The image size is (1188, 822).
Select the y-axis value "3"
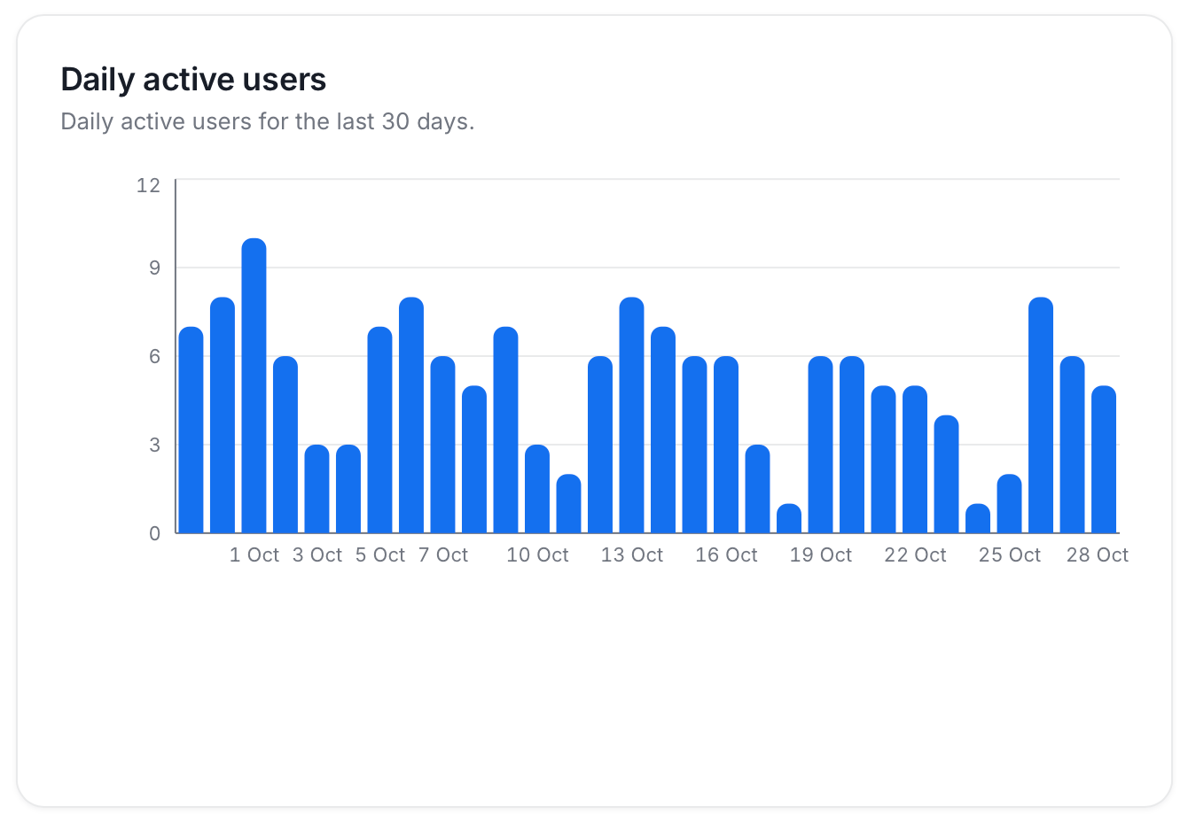(155, 445)
